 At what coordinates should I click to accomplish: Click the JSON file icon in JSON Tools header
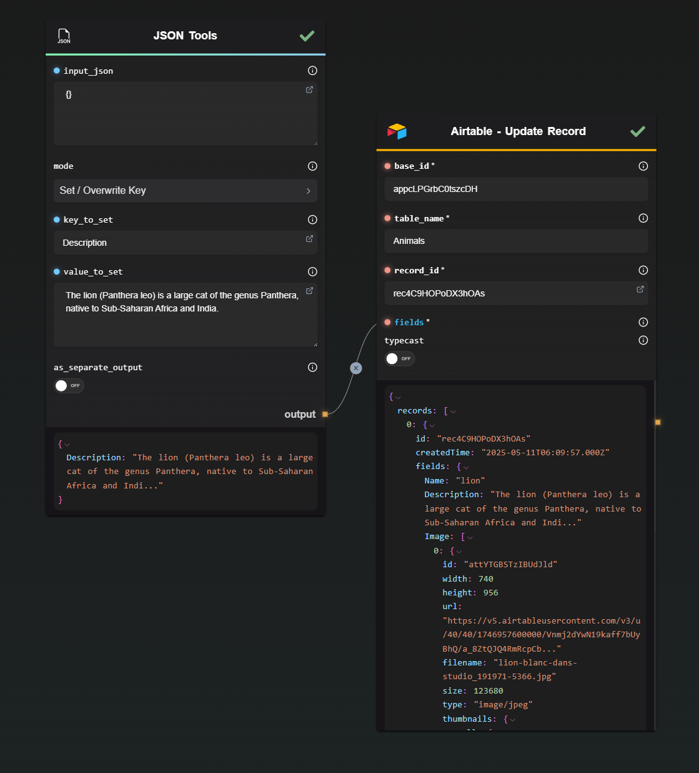64,36
